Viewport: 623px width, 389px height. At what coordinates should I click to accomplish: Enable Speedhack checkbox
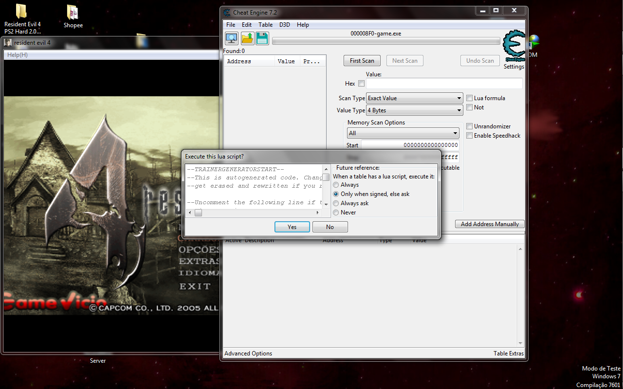click(470, 136)
